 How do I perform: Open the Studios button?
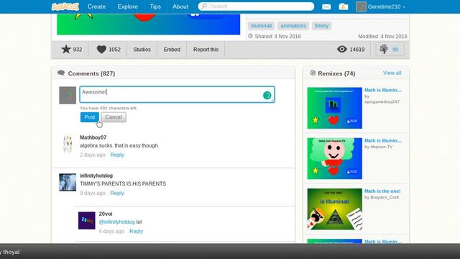[142, 50]
